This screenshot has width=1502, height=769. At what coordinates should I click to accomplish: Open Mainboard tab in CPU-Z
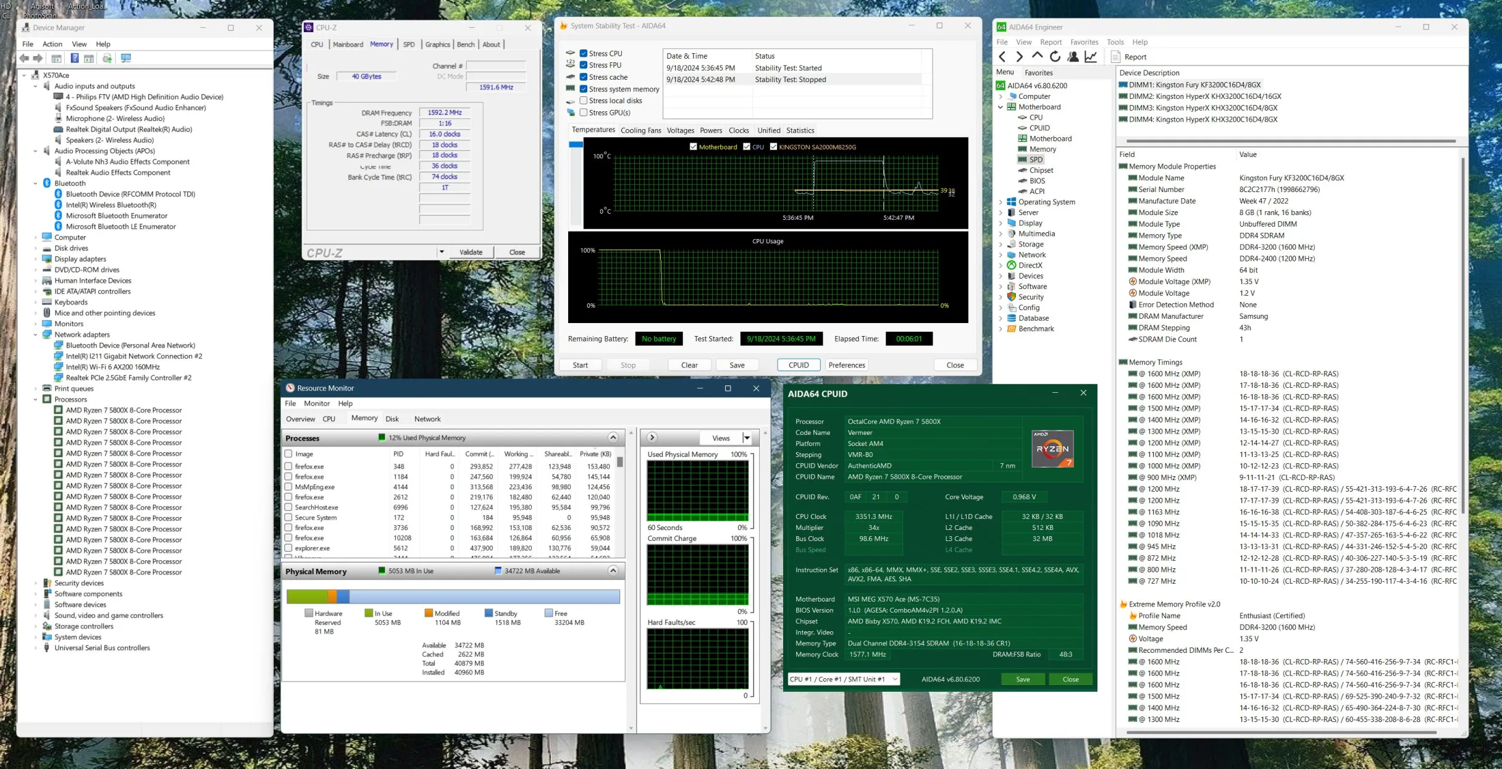coord(348,44)
